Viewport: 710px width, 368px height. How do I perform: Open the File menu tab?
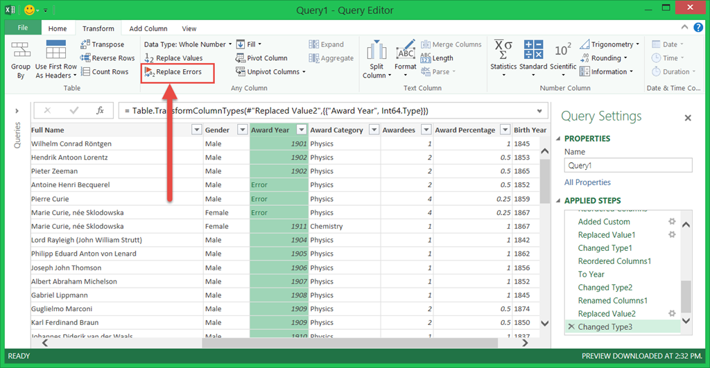pyautogui.click(x=23, y=28)
